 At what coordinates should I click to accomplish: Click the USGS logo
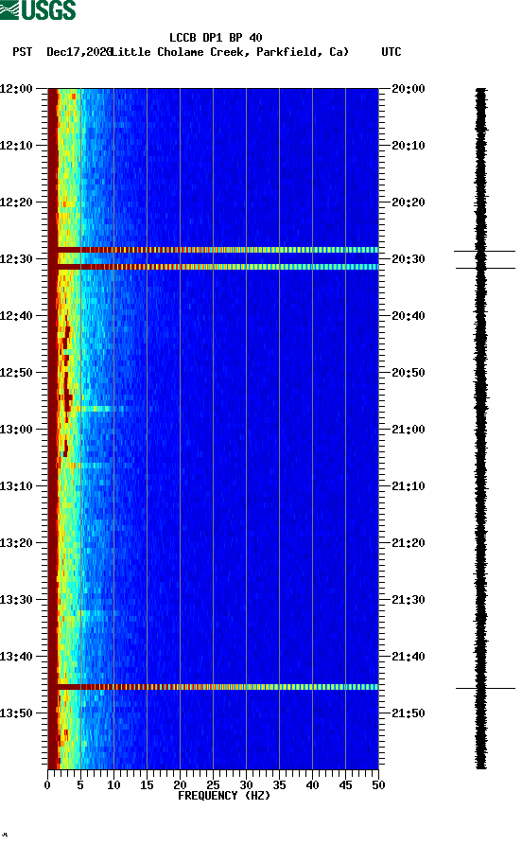(x=38, y=9)
